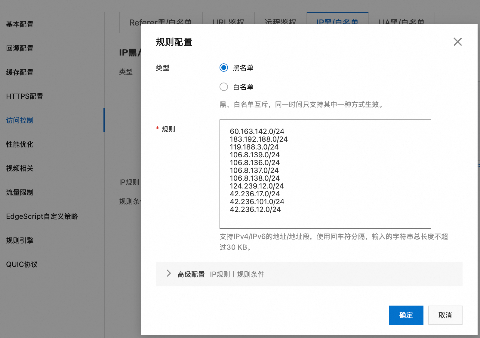Go to 缓存配置 in the sidebar
Viewport: 480px width, 338px height.
20,72
